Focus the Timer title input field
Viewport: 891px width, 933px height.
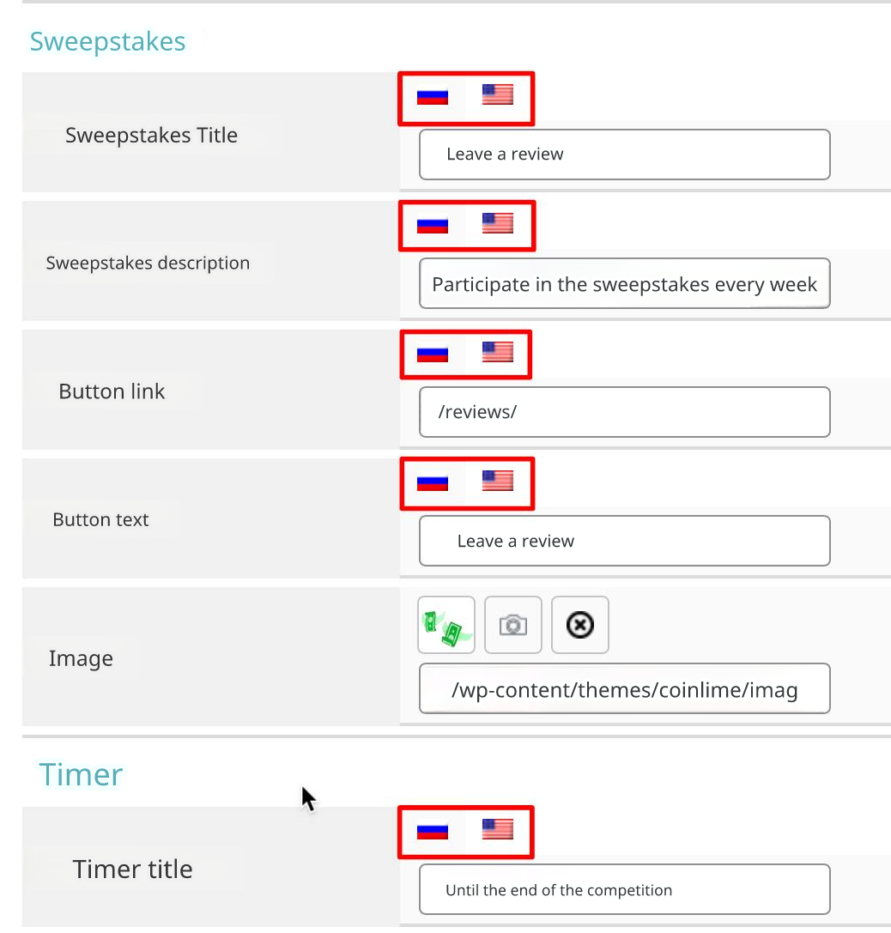[624, 890]
